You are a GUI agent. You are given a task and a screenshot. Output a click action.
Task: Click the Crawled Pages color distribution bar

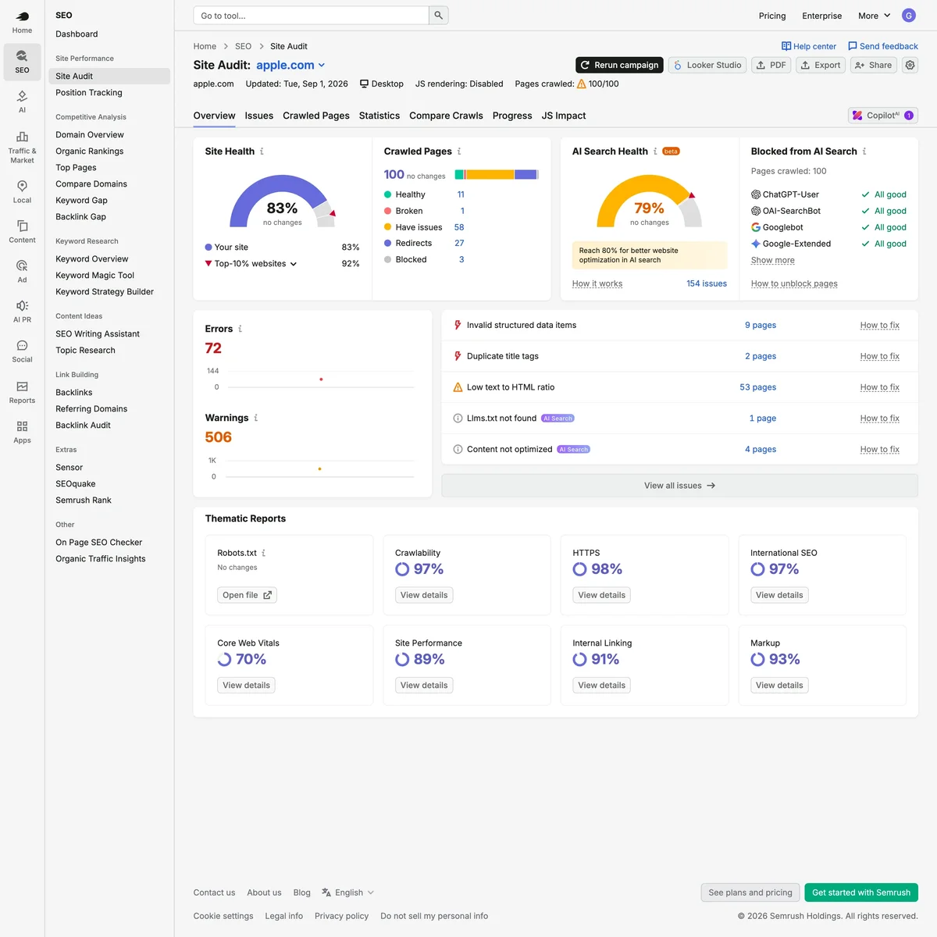pos(497,174)
